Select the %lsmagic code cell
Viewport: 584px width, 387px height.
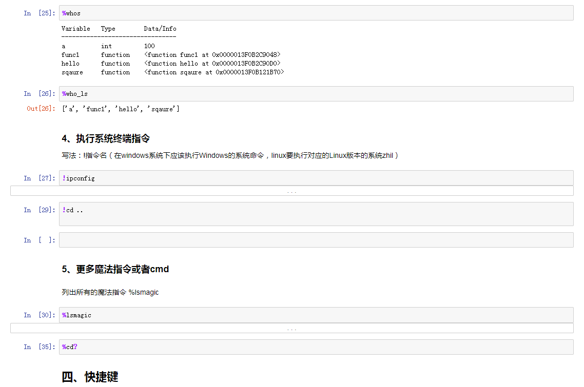point(316,315)
